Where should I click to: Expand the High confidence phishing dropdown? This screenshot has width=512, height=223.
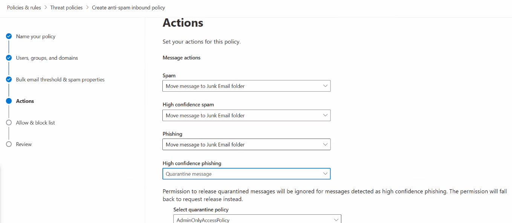pyautogui.click(x=246, y=174)
